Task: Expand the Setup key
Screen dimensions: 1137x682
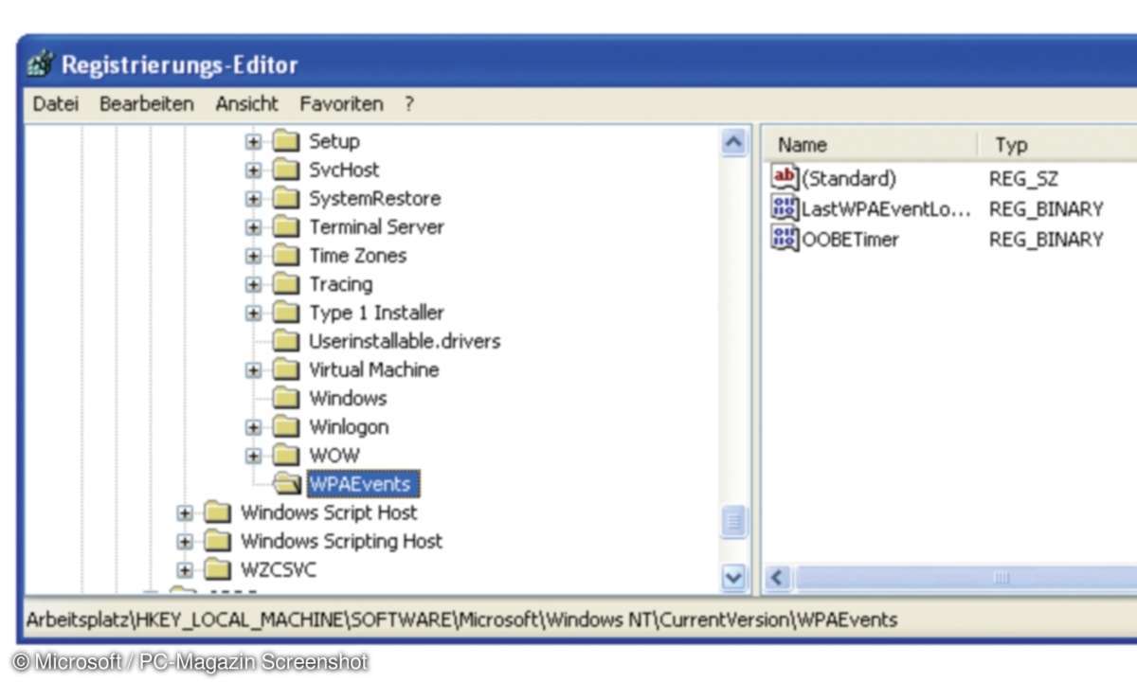Action: [253, 142]
